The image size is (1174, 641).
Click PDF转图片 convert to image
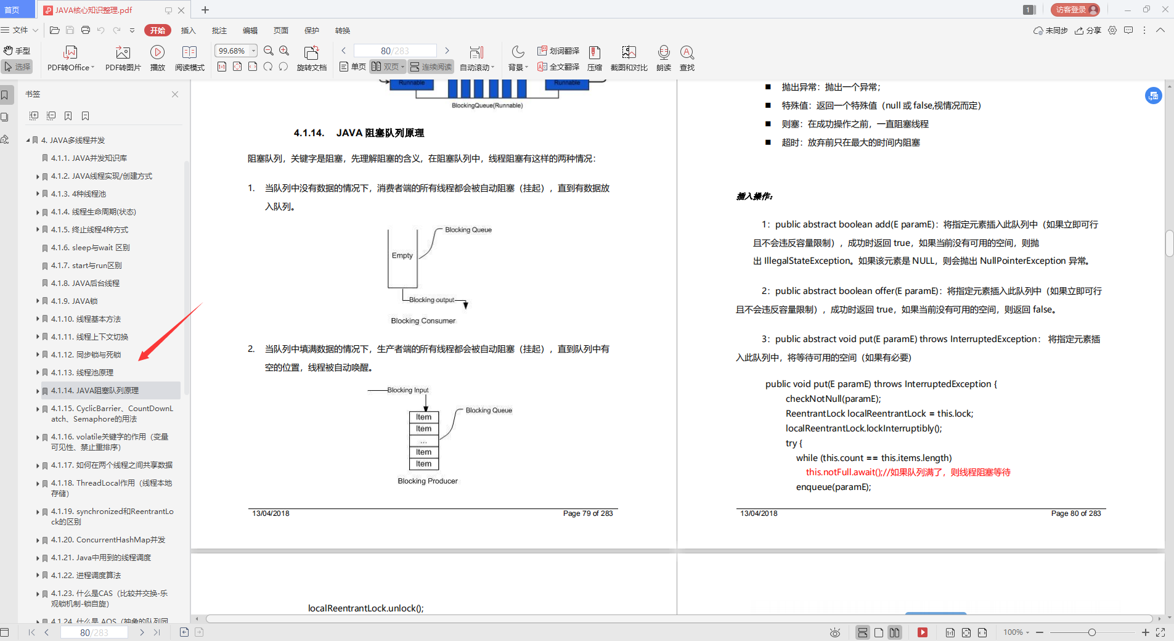click(123, 59)
